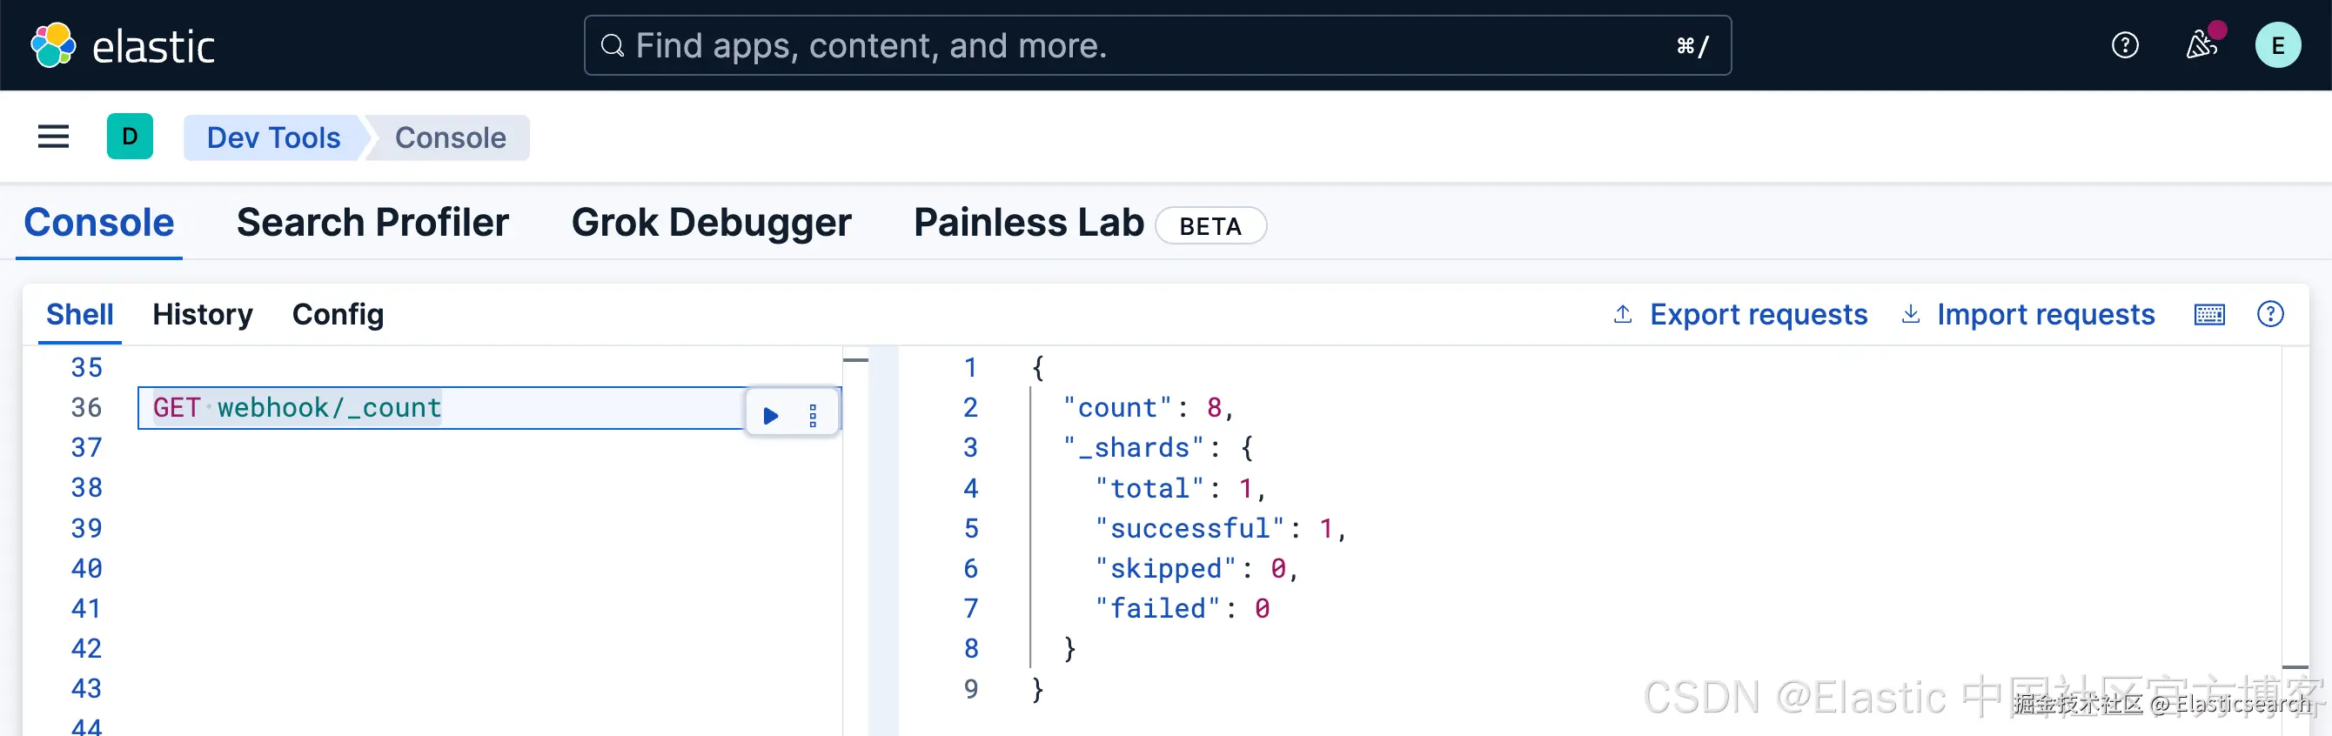
Task: Open request options three-dot menu
Action: [812, 416]
